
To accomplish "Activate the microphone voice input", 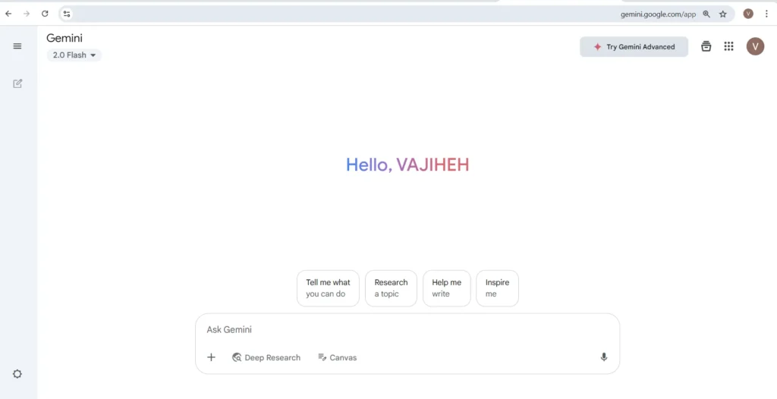I will point(603,357).
